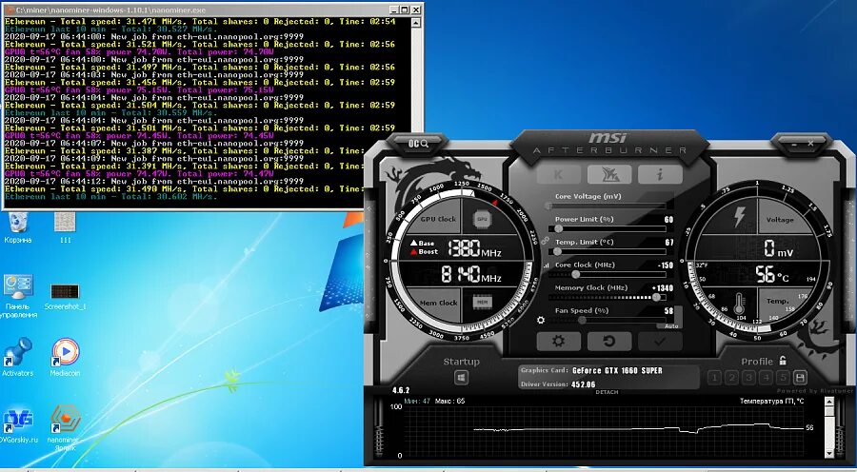Click the nanominer console scroll up arrow
Image resolution: width=857 pixels, height=472 pixels.
coord(416,23)
